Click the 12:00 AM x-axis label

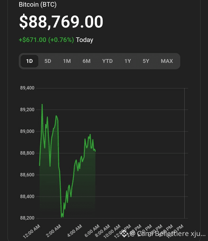(32, 231)
